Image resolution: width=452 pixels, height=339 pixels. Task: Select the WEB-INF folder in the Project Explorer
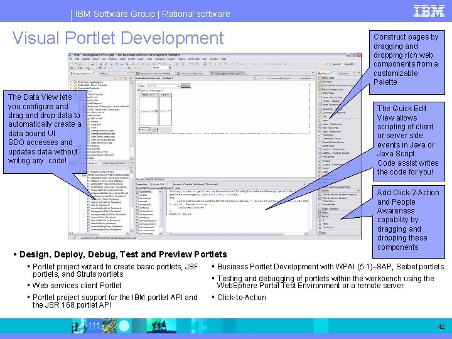[95, 124]
